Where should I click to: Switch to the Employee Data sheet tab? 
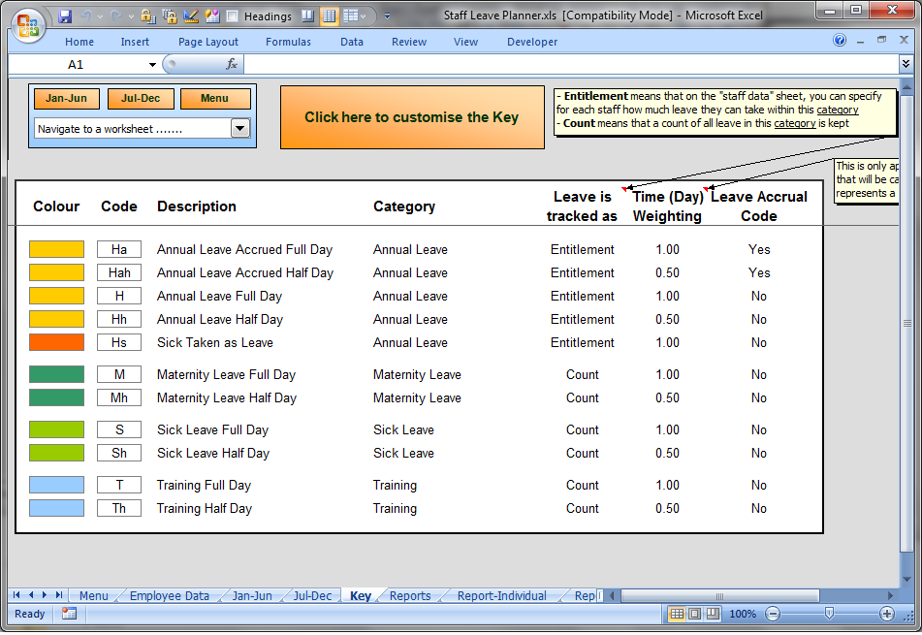pyautogui.click(x=170, y=595)
